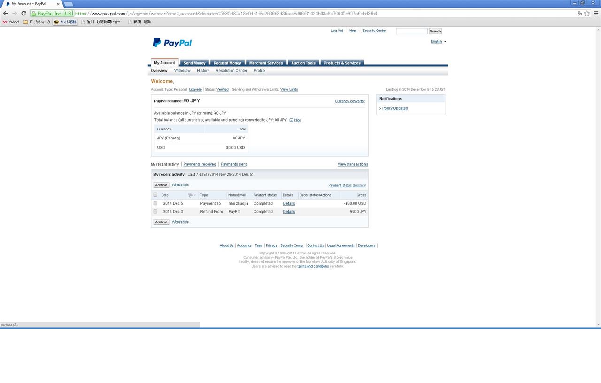The width and height of the screenshot is (601, 383).
Task: Open a new tab with the new tab button
Action: (x=69, y=4)
